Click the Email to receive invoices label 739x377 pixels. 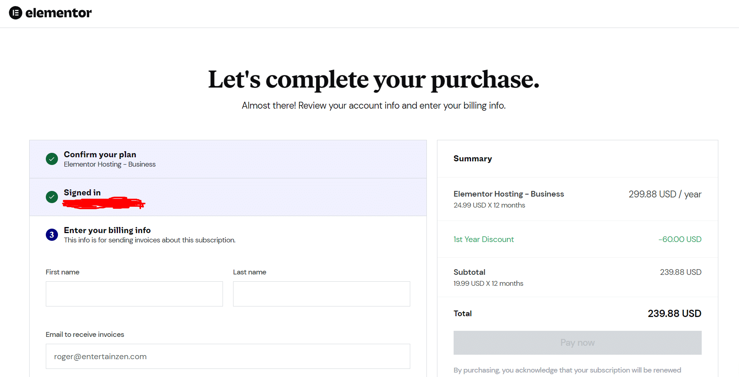click(85, 334)
